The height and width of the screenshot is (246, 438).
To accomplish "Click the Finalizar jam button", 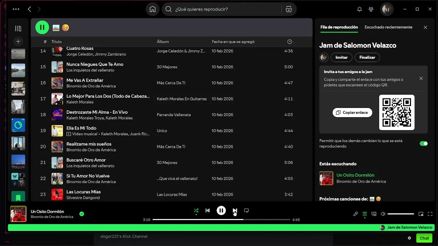I will point(367,57).
